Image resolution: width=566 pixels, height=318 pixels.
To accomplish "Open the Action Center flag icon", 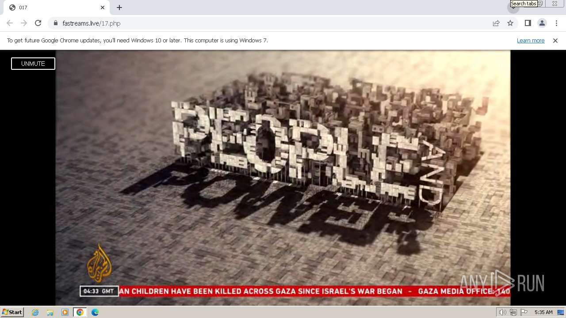I will click(524, 312).
